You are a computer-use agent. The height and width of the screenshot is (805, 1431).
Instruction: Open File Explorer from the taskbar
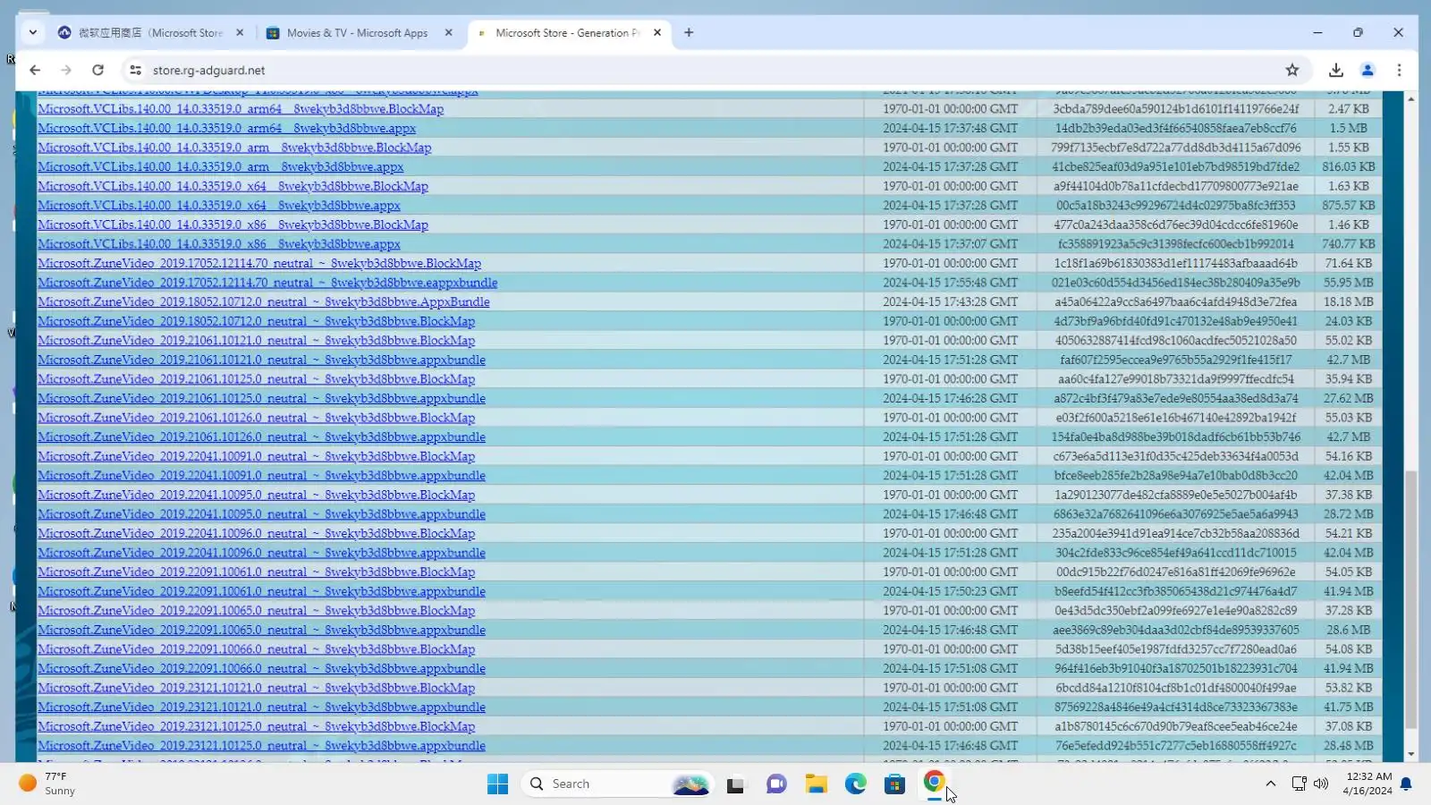point(816,784)
